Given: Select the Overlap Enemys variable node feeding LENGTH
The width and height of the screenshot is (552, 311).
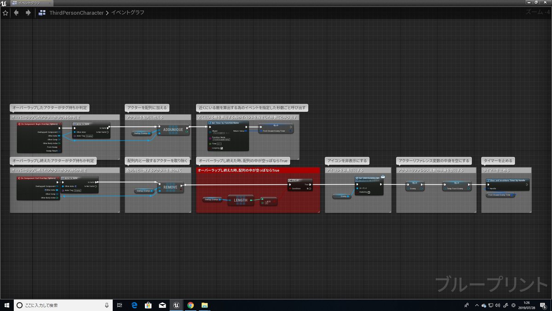Looking at the screenshot, I should pyautogui.click(x=213, y=200).
